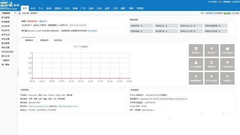Screen dimensions: 240x135
Task: Open the 广告 top navigation menu
Action: (x=83, y=9)
